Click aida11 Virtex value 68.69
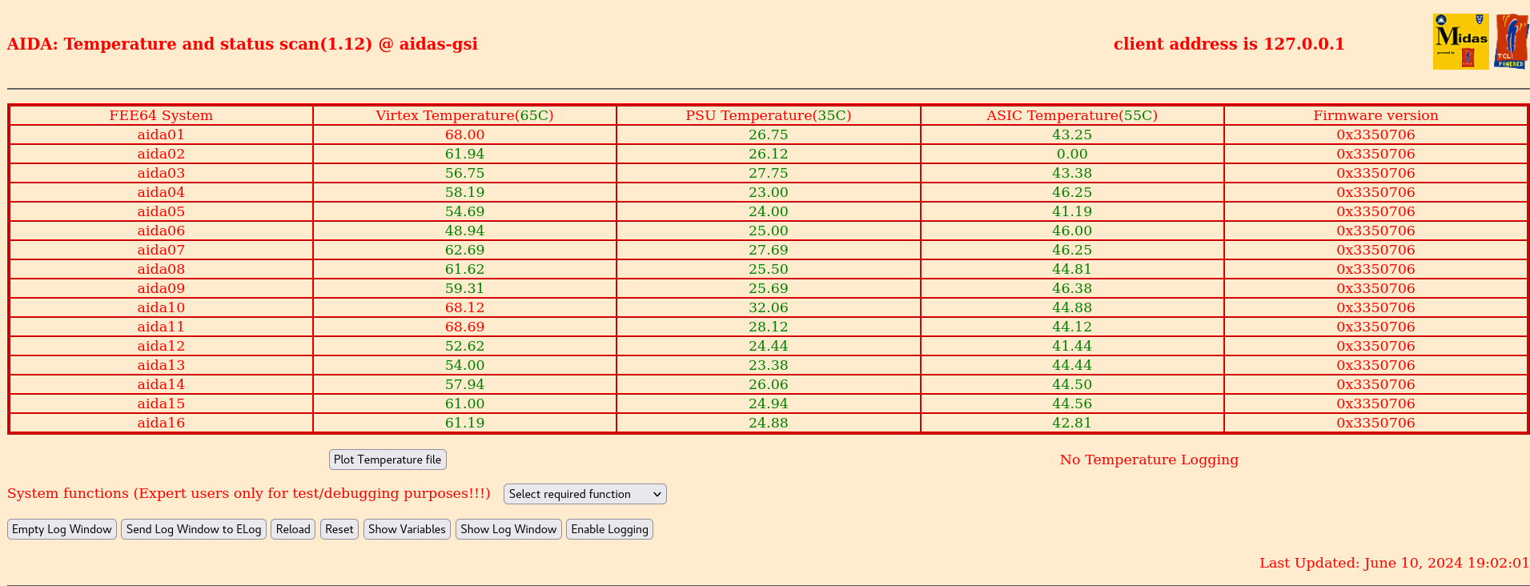Image resolution: width=1530 pixels, height=586 pixels. point(464,327)
